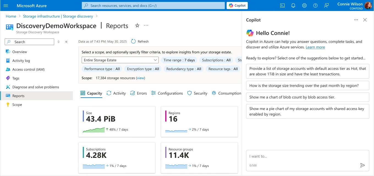Select the blob count chart suggestion in Copilot

(307, 97)
